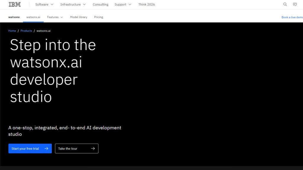Viewport: 303px width, 170px height.
Task: Expand the Features dropdown chevron
Action: 62,17
